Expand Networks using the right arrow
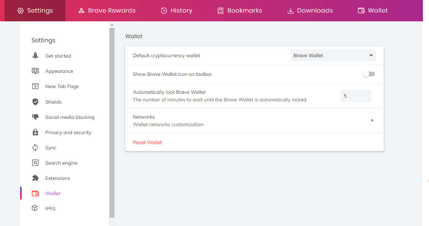 [372, 120]
